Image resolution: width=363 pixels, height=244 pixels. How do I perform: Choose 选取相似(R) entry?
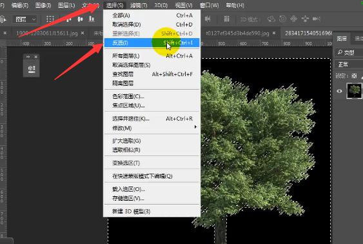pos(152,150)
